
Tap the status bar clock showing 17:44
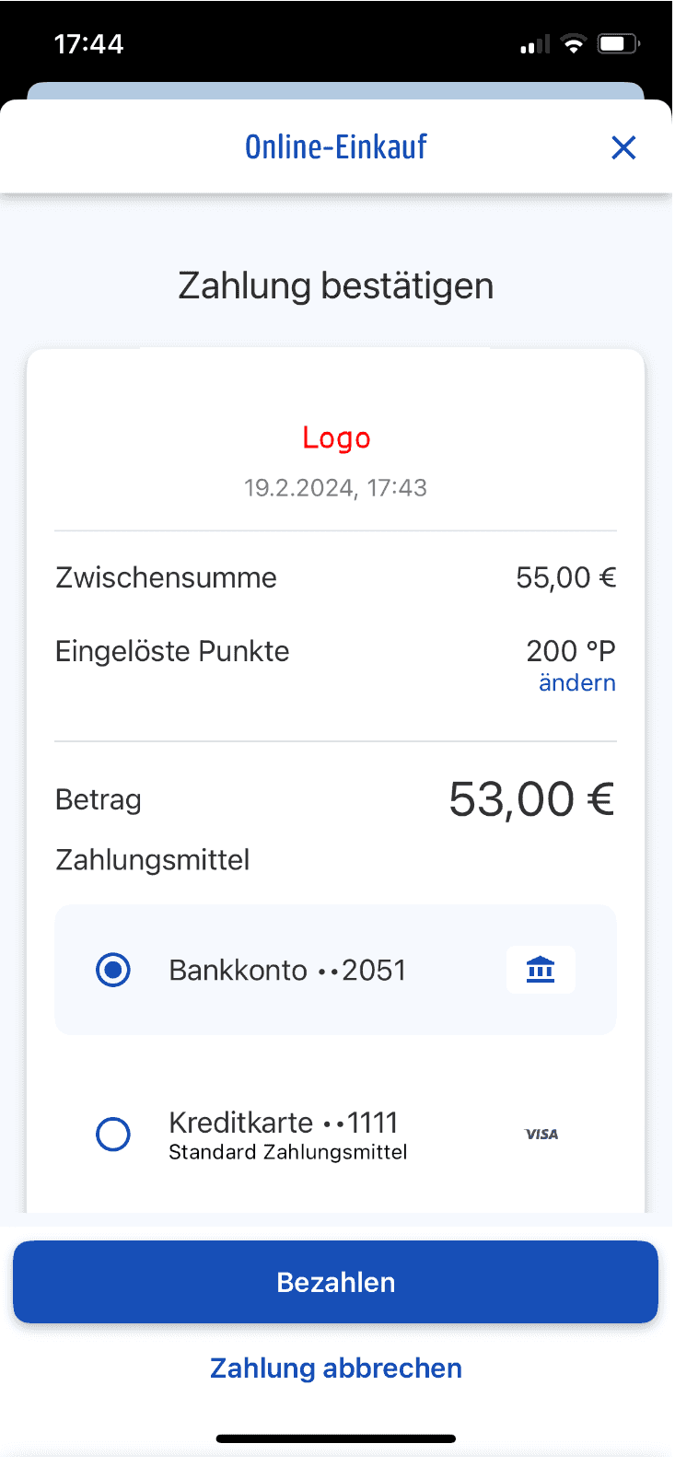coord(88,43)
